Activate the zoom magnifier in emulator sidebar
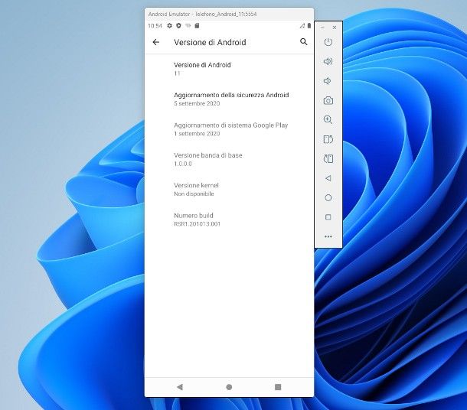The height and width of the screenshot is (410, 467). tap(328, 119)
